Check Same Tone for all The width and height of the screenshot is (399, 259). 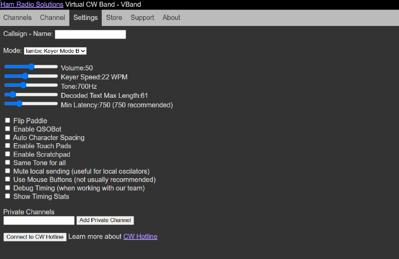pyautogui.click(x=7, y=162)
